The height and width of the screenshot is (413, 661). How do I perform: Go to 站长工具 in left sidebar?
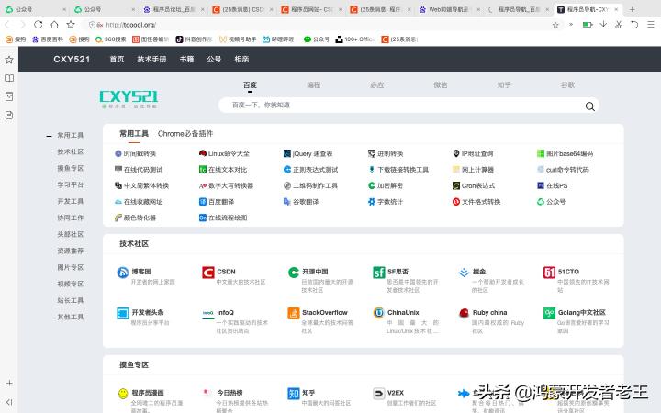[x=71, y=300]
